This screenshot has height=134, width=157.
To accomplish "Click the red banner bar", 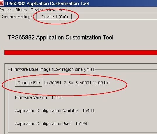I will pos(81,52).
